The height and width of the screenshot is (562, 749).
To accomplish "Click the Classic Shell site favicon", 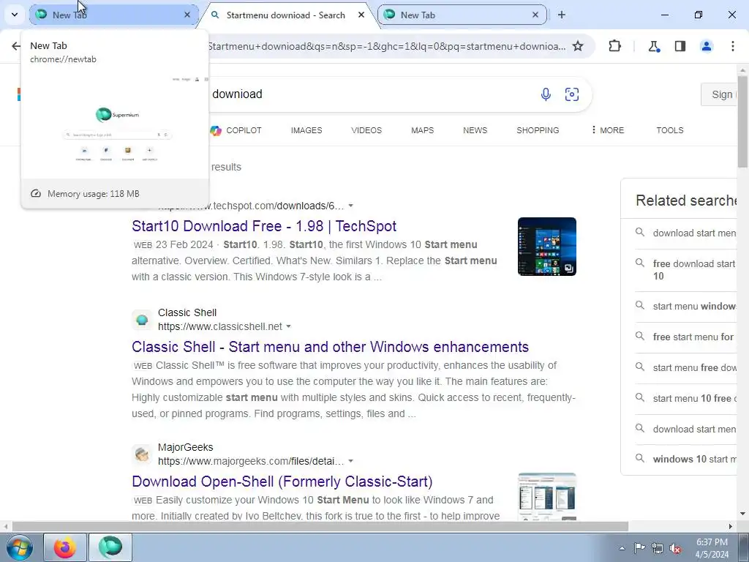I will point(142,320).
